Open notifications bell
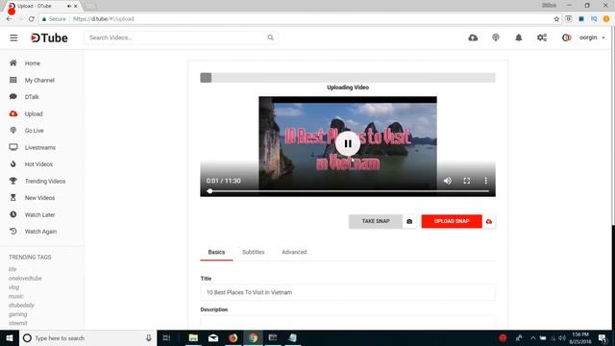Screen dimensions: 615x346 tap(519, 37)
